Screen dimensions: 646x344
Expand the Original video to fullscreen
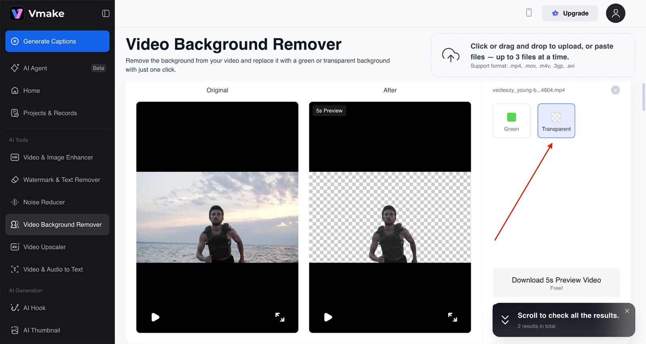click(x=280, y=317)
